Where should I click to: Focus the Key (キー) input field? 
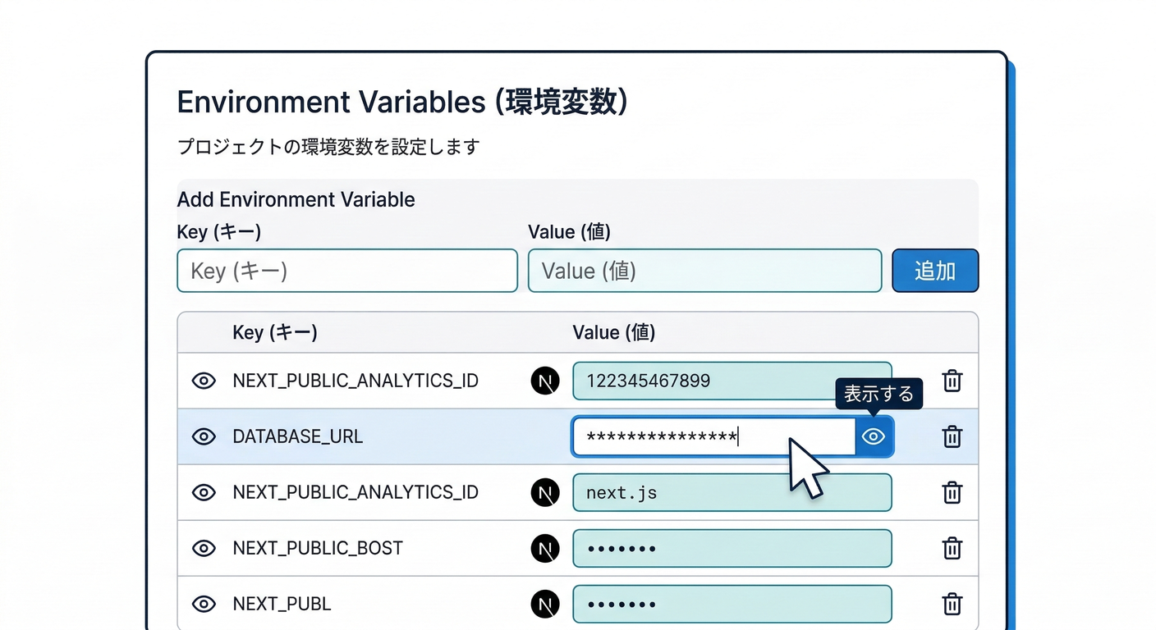[347, 271]
